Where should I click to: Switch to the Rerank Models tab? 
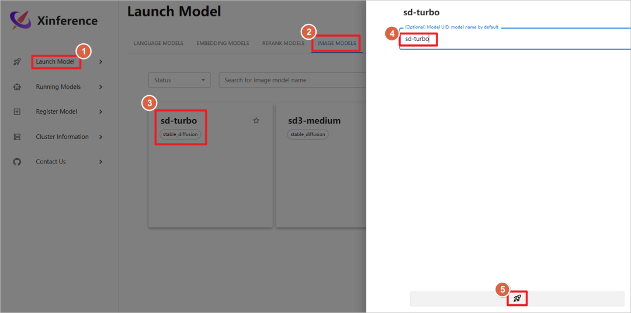coord(283,43)
